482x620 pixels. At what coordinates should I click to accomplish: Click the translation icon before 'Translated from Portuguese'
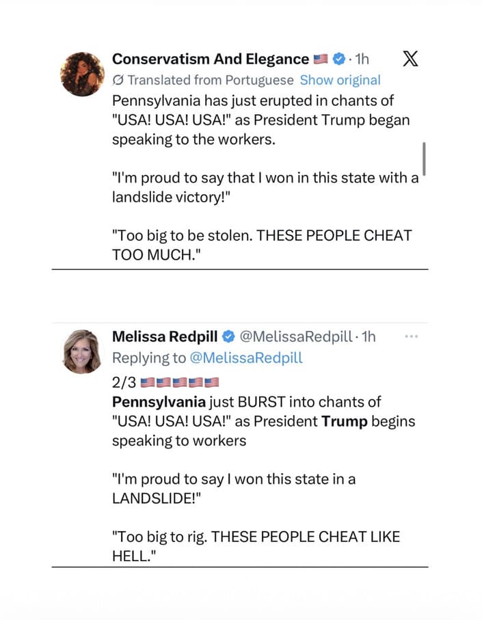(118, 80)
